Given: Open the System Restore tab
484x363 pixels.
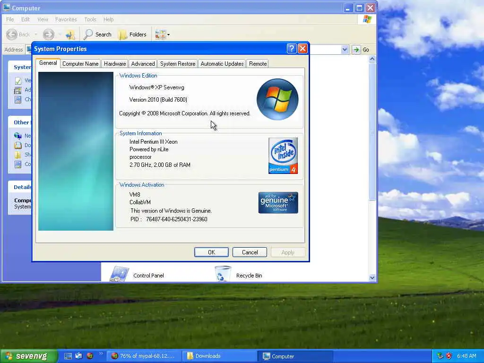Looking at the screenshot, I should (x=178, y=64).
